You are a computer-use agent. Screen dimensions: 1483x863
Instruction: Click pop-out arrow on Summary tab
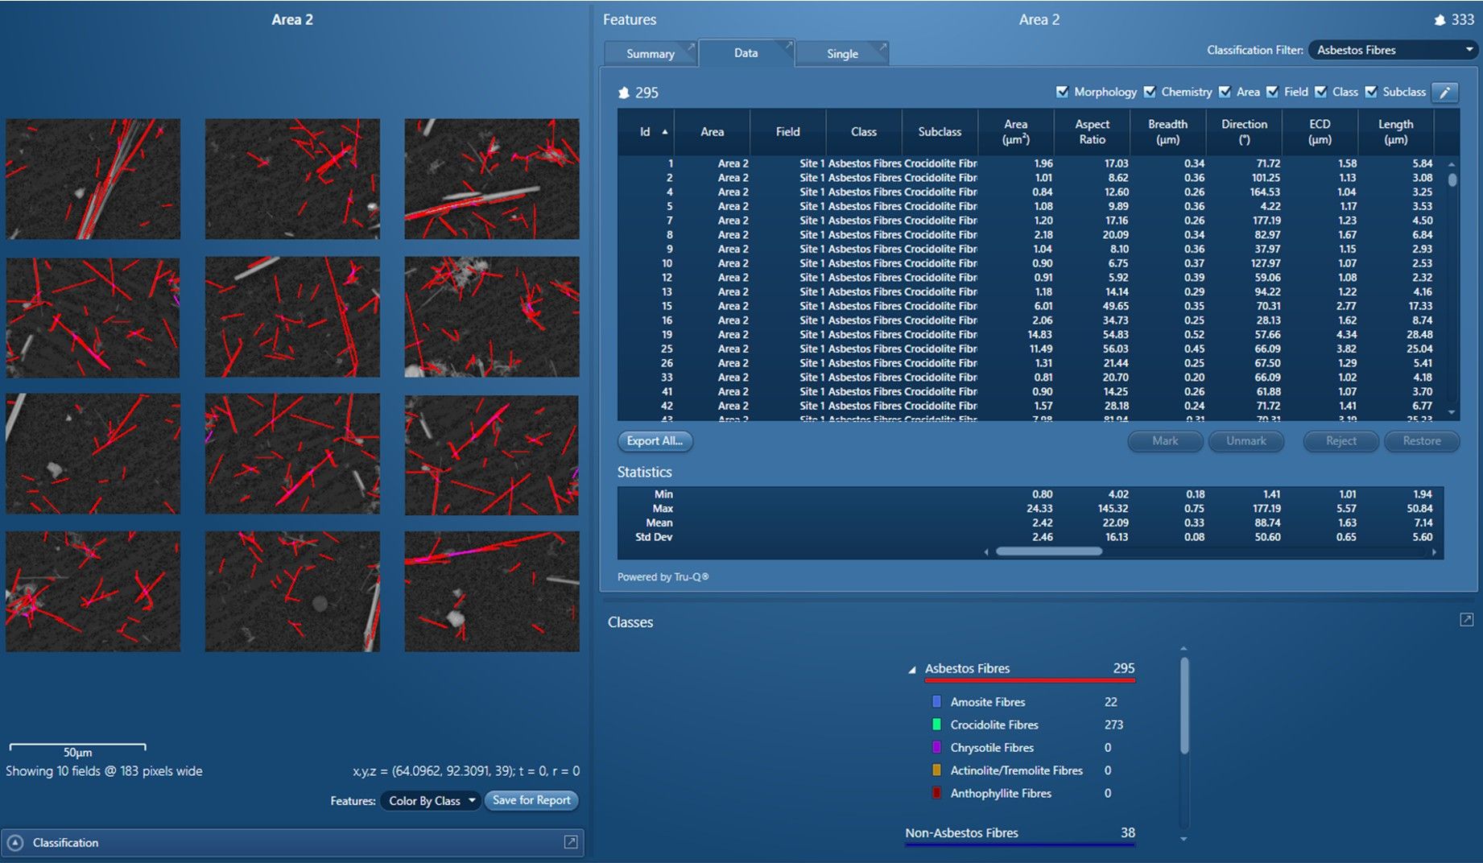(690, 47)
